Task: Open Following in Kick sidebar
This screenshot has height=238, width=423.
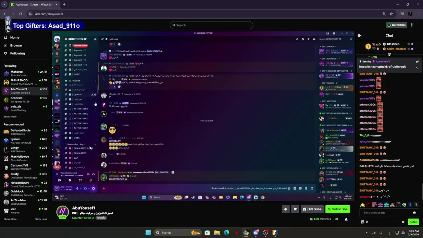Action: click(17, 53)
